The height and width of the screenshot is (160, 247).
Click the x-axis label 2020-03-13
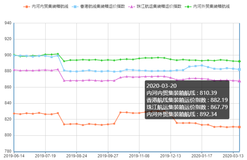point(233,156)
